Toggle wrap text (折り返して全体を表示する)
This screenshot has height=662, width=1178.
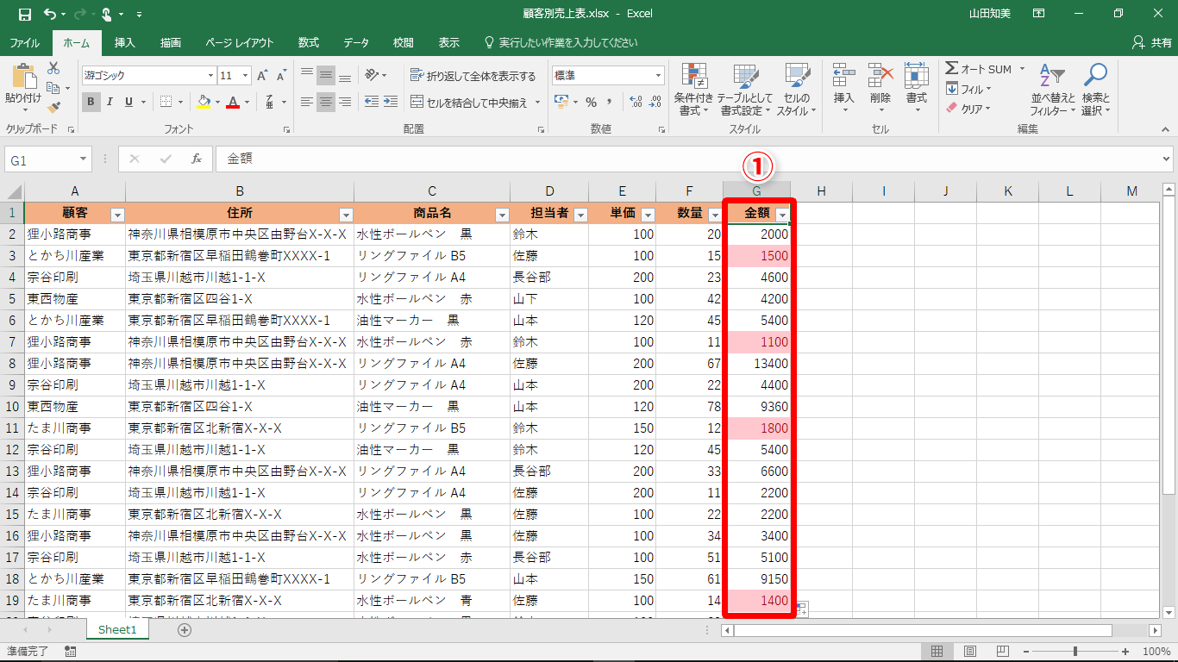(473, 76)
